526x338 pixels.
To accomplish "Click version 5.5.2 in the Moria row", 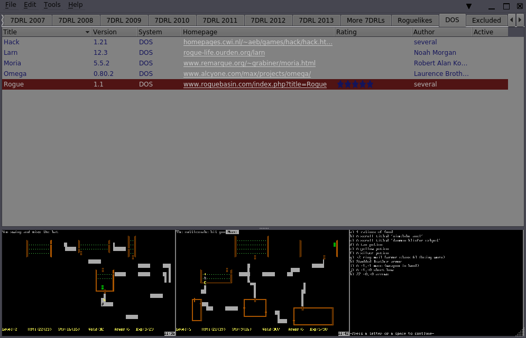I will pos(101,63).
